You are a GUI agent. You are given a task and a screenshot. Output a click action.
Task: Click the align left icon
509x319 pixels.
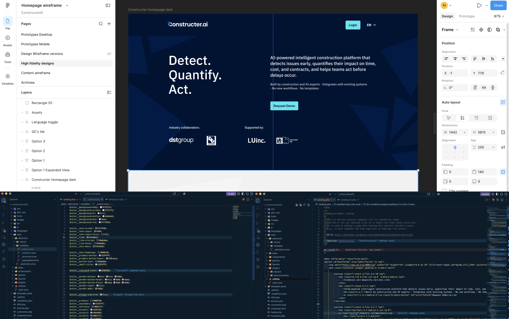point(446,59)
